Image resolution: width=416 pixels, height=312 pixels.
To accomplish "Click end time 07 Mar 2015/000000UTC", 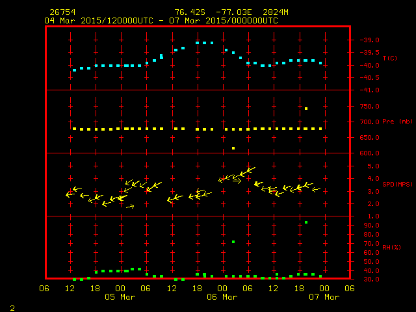I will 224,21.
